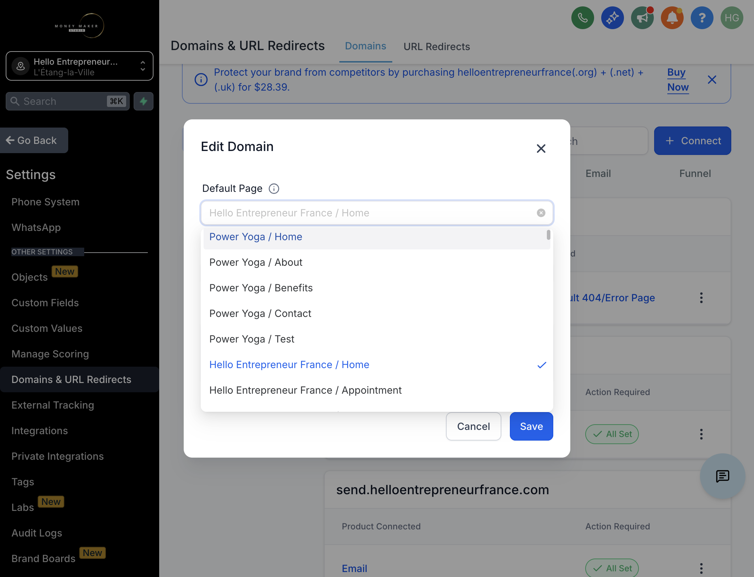Screen dimensions: 754x577
Task: Open WhatsApp settings
Action: [x=36, y=227]
